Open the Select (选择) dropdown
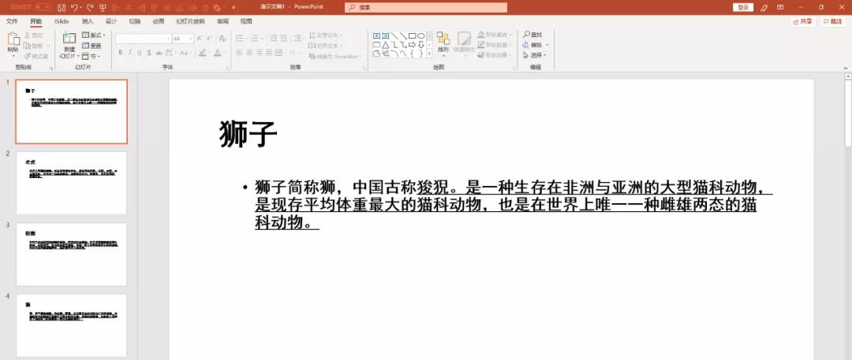The image size is (852, 360). (534, 55)
